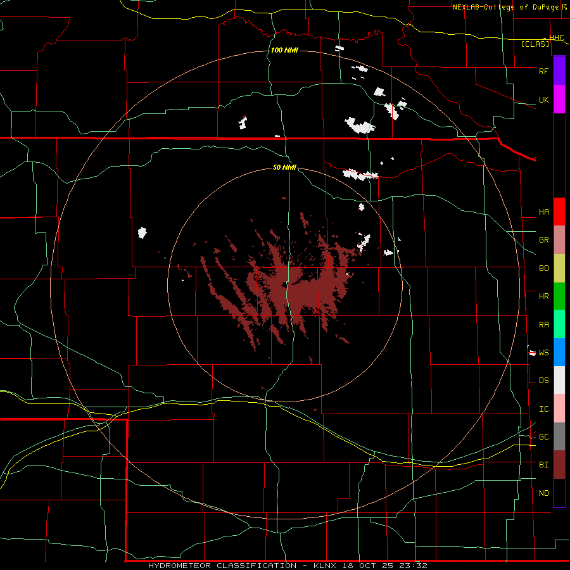This screenshot has height=570, width=570.
Task: Click the white DS legend color swatch
Action: [559, 380]
